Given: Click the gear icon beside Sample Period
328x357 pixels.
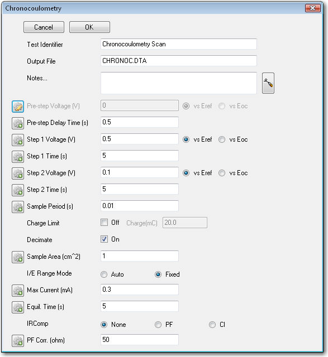Looking at the screenshot, I should click(x=18, y=207).
